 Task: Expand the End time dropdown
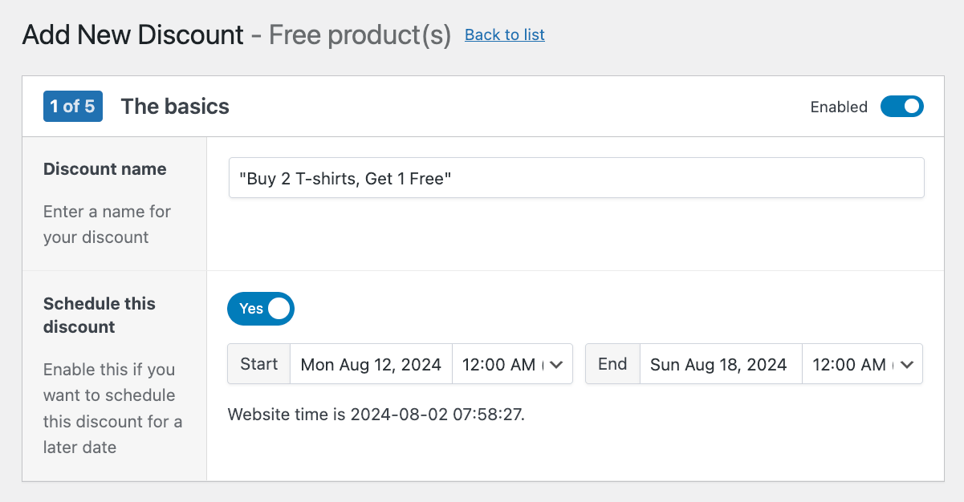(863, 364)
